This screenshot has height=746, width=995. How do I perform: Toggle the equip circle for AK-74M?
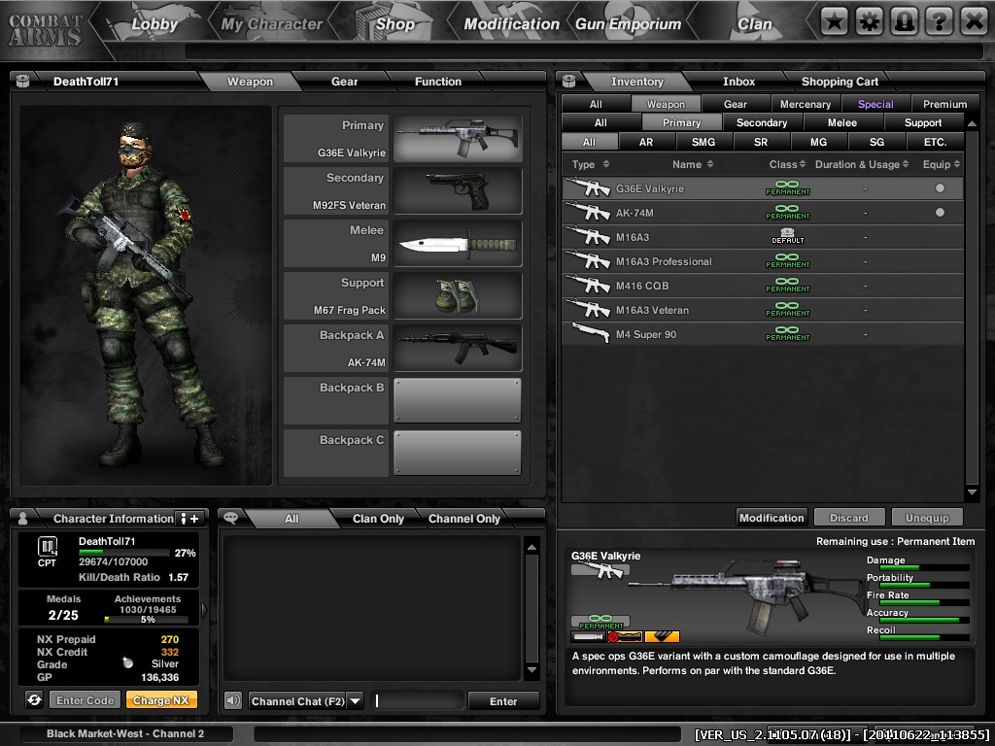click(940, 212)
